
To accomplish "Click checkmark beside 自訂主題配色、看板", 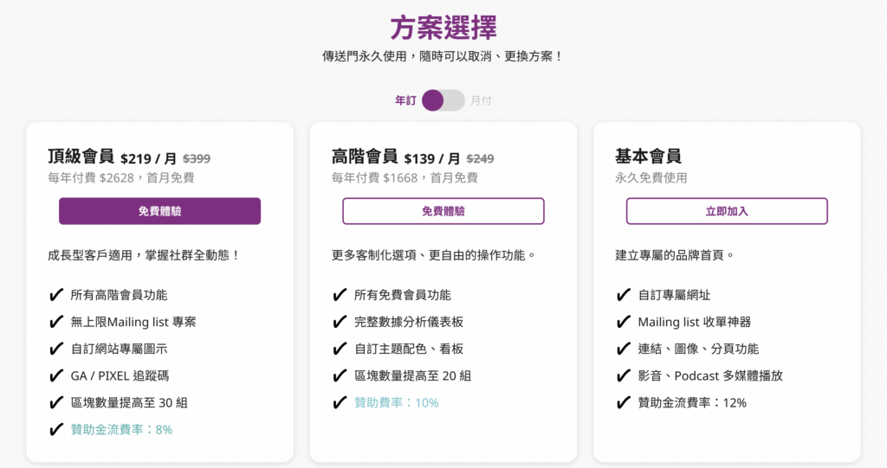I will [340, 349].
